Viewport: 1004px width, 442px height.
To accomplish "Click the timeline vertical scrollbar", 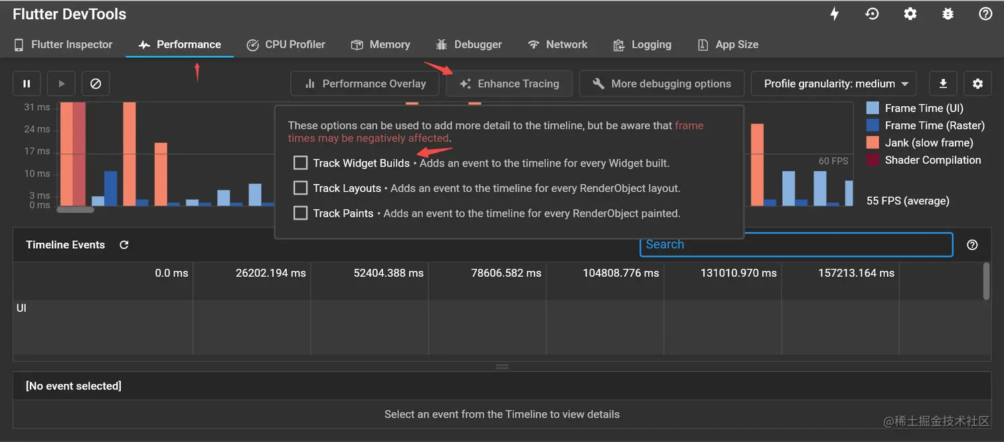I will point(986,281).
